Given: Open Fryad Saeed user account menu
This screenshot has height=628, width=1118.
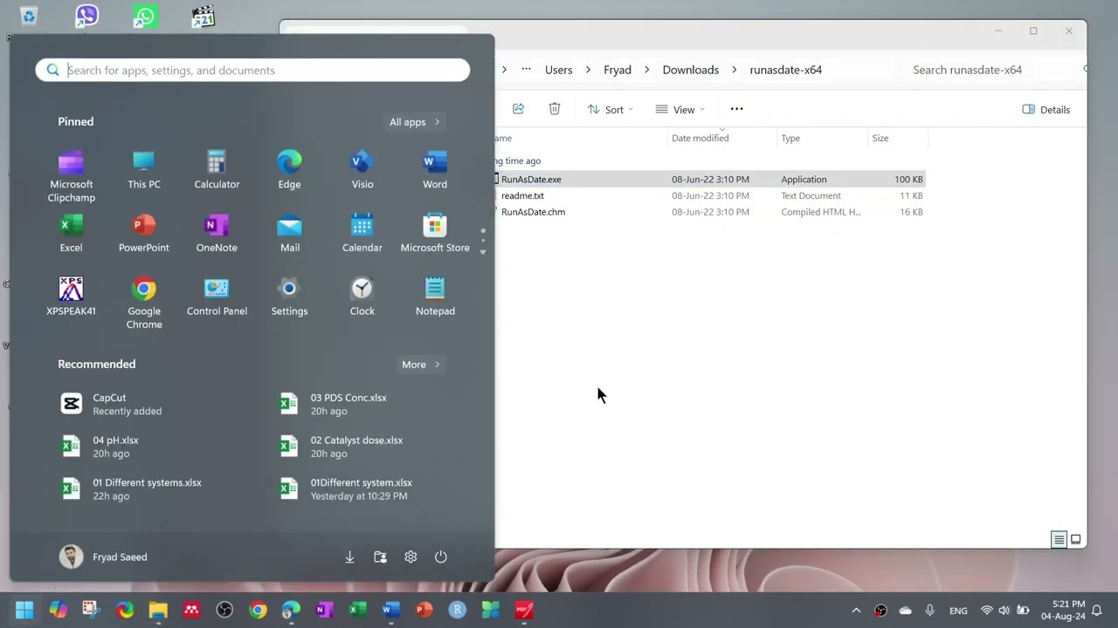Looking at the screenshot, I should tap(103, 556).
